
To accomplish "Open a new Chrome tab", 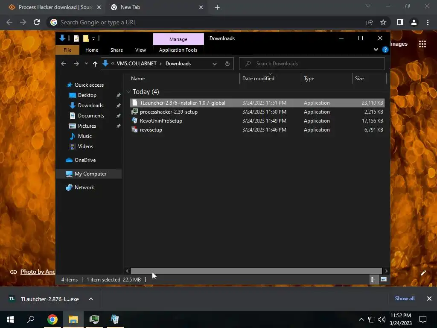I will pos(217,7).
